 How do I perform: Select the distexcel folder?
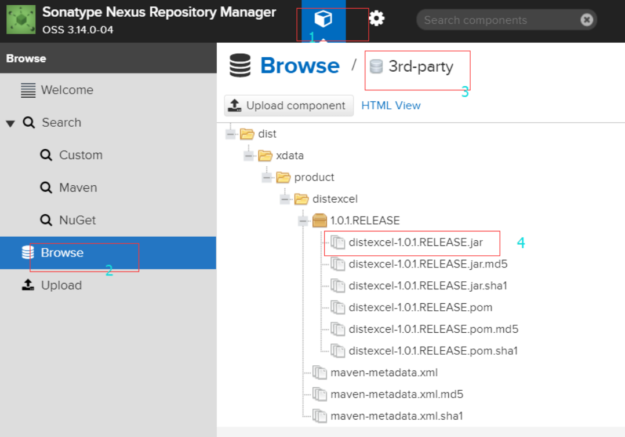coord(335,199)
